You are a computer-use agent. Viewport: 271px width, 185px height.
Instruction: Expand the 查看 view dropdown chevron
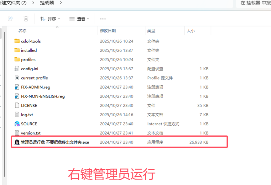(x=89, y=18)
